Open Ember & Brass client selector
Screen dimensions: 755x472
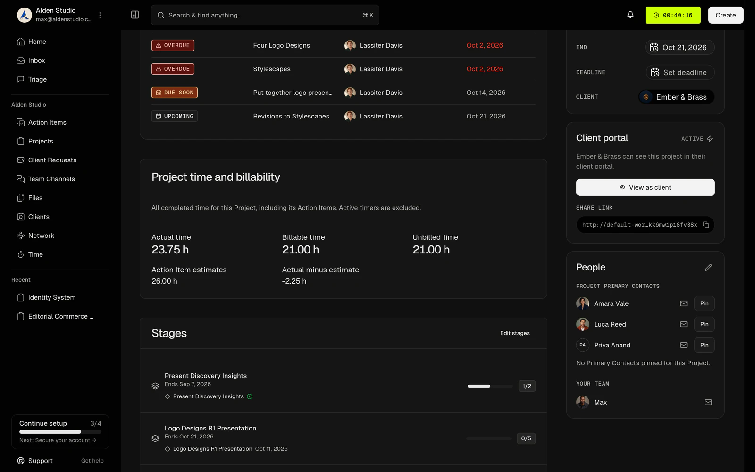tap(676, 97)
